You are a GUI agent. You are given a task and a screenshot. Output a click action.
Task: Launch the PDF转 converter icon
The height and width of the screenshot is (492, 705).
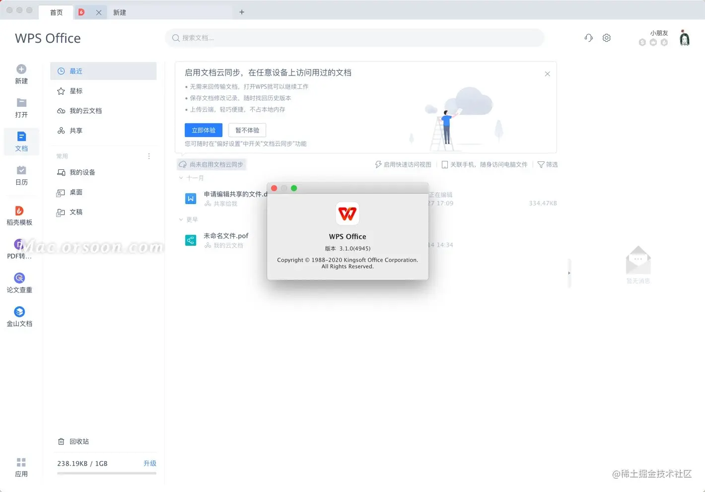(x=19, y=244)
